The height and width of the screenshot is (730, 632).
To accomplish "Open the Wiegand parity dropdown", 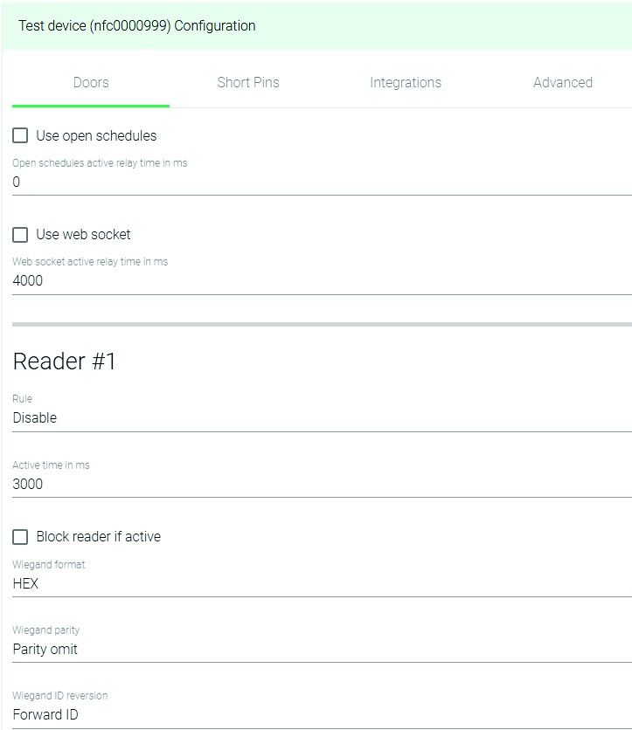I will point(320,650).
